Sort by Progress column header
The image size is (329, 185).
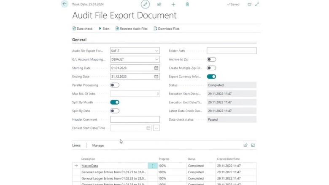pos(164,159)
